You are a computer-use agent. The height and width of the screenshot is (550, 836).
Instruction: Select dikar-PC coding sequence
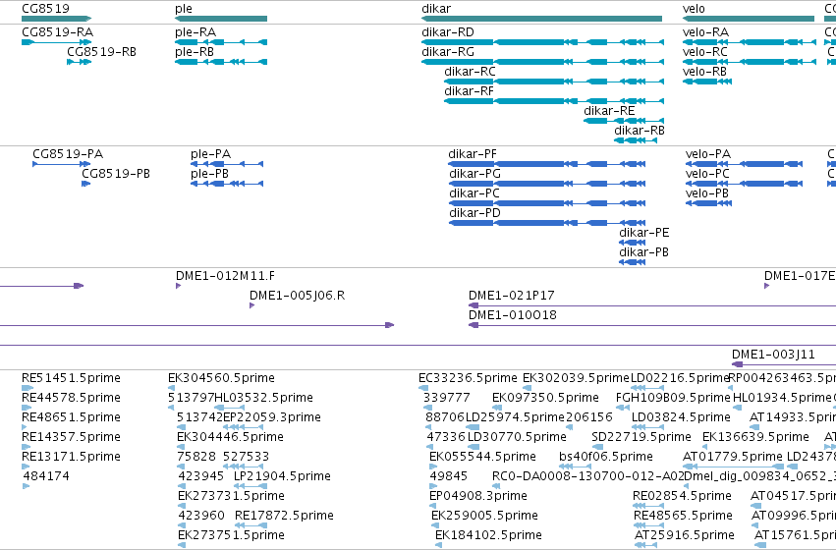point(547,203)
